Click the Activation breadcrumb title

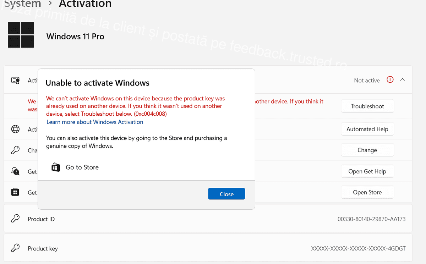point(85,4)
